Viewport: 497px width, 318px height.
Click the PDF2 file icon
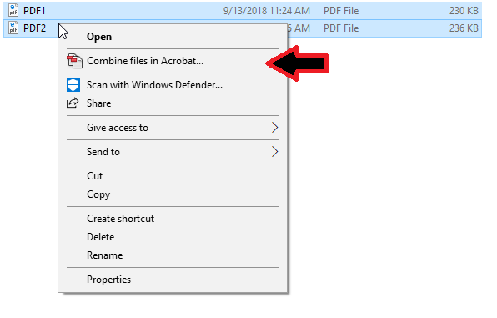point(13,28)
